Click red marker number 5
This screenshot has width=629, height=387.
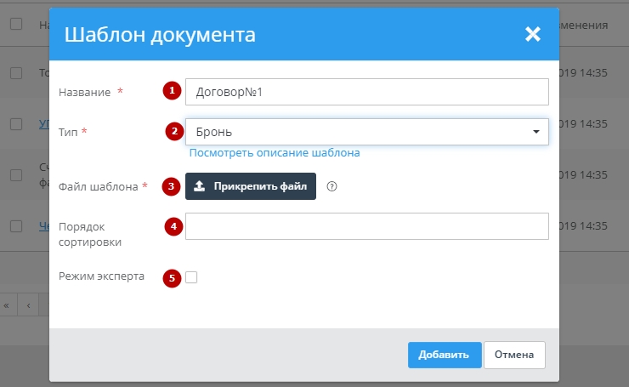coord(173,277)
